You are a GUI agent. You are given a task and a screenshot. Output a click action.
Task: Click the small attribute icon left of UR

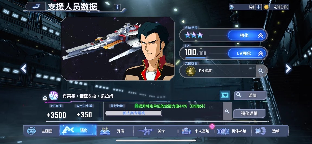[x=45, y=98]
